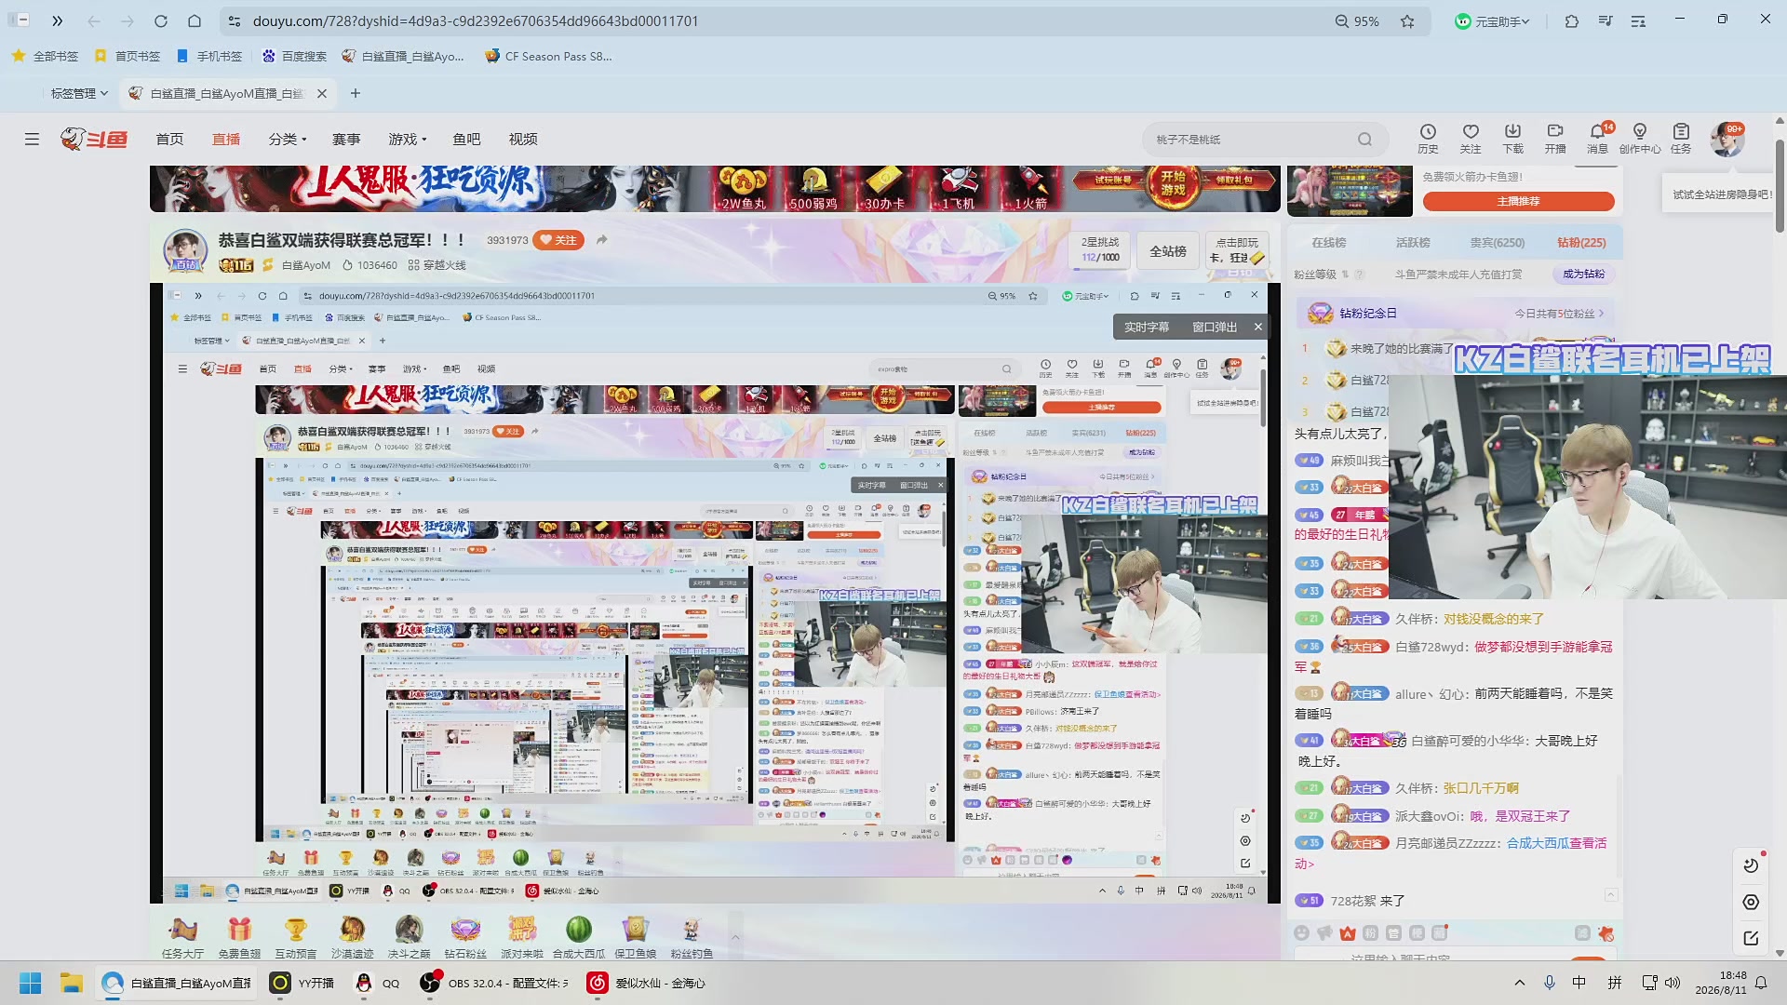Open the 关注 followed channels heart icon
This screenshot has height=1005, width=1787.
[1471, 139]
